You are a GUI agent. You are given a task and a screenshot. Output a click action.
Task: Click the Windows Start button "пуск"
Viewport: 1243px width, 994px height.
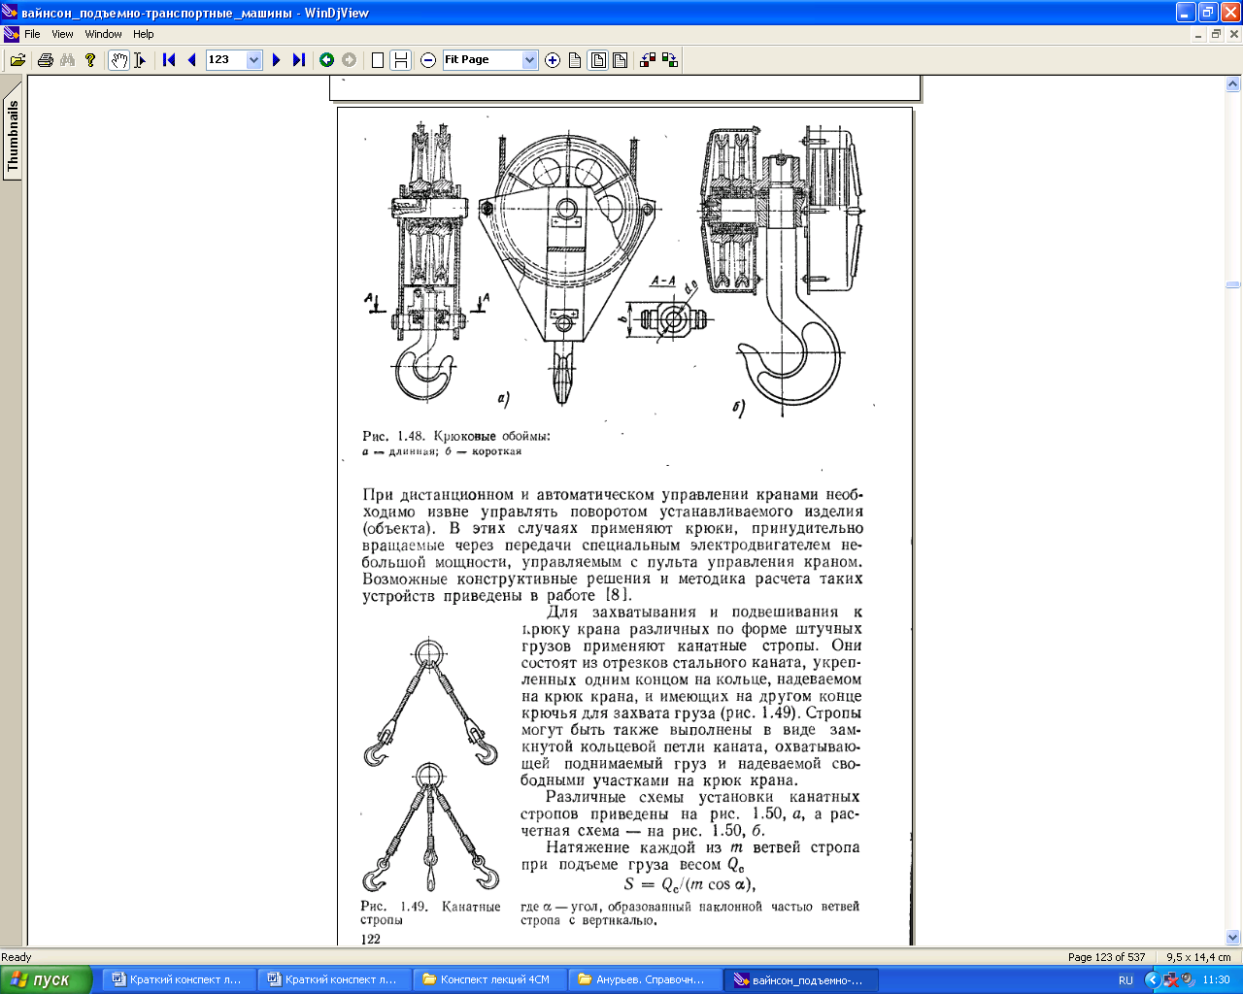tap(46, 979)
